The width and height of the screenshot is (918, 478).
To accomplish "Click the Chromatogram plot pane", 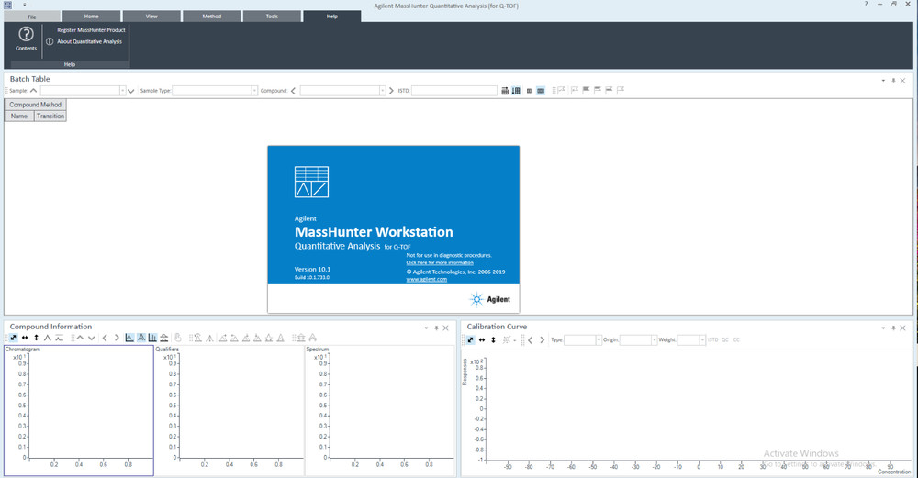I will tap(78, 410).
